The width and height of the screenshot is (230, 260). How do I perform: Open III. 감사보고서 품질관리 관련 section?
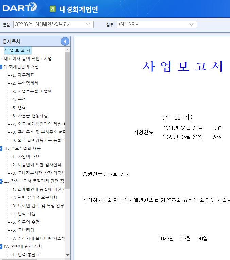click(x=34, y=181)
